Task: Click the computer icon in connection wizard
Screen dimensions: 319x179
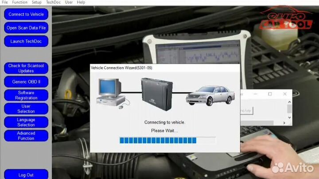Action: tap(113, 94)
